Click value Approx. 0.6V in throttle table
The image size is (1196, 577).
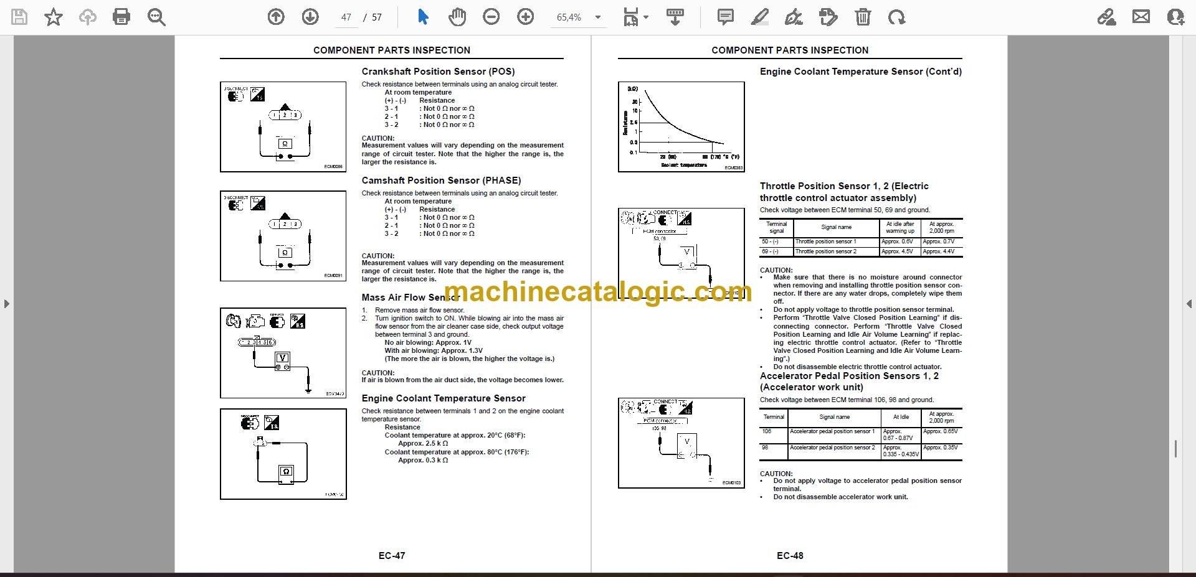pyautogui.click(x=897, y=242)
